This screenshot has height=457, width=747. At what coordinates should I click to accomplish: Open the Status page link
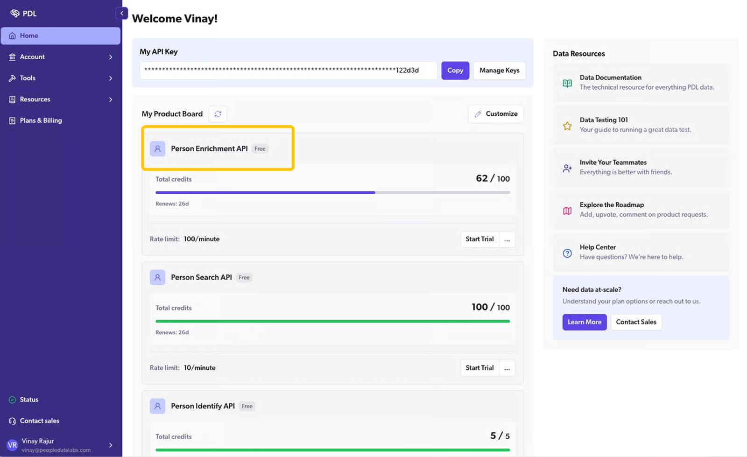(x=29, y=400)
